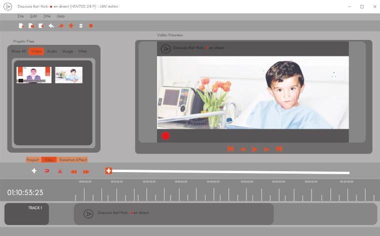Rewind the timeline with double-left arrows
The height and width of the screenshot is (236, 380).
73,172
